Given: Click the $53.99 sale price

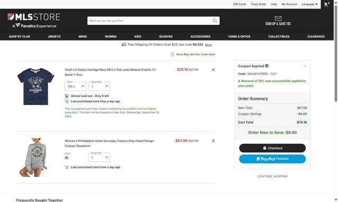Looking at the screenshot, I should tap(181, 140).
